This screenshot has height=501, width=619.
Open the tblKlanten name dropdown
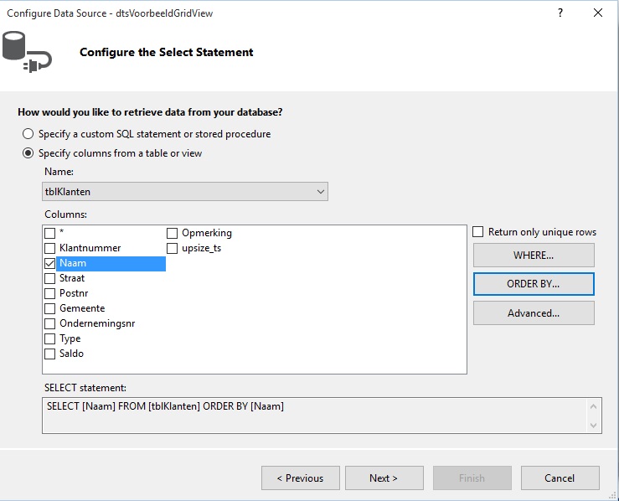185,192
